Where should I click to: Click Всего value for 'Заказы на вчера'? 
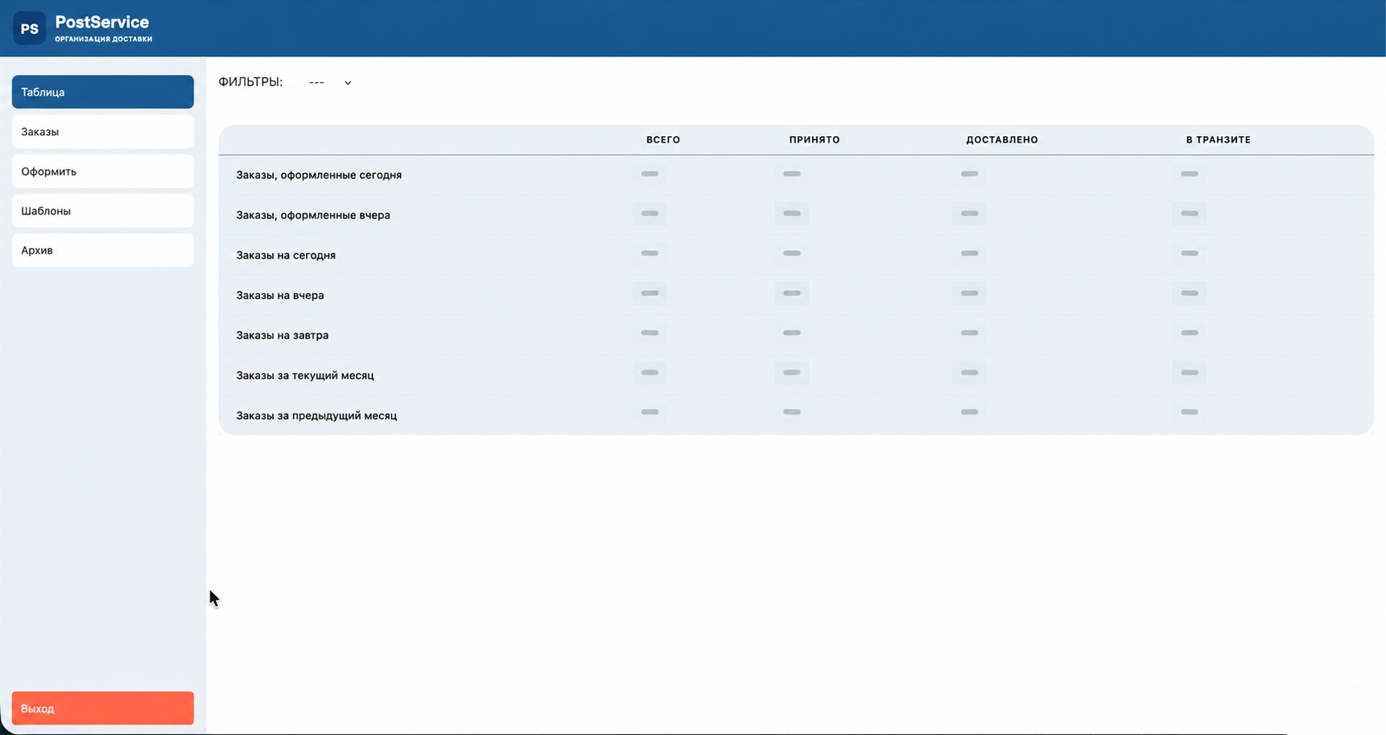[x=650, y=293]
